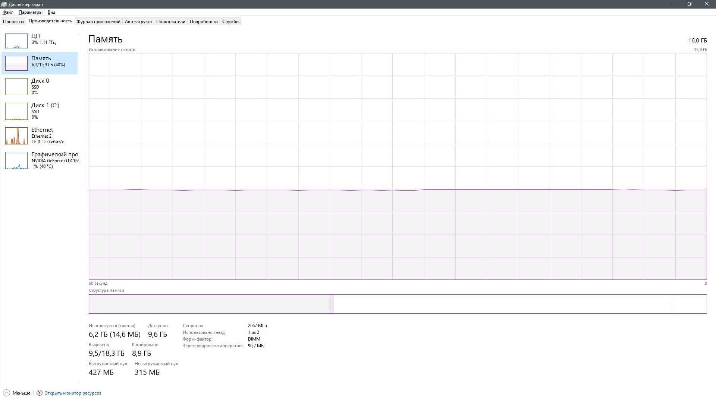
Task: Open Журнал приложений tab
Action: (97, 21)
